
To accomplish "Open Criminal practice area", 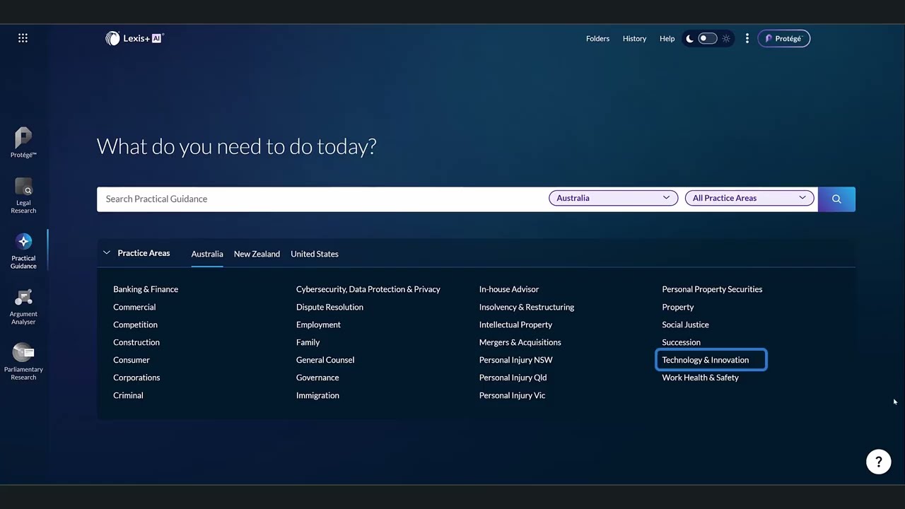I will pyautogui.click(x=128, y=395).
